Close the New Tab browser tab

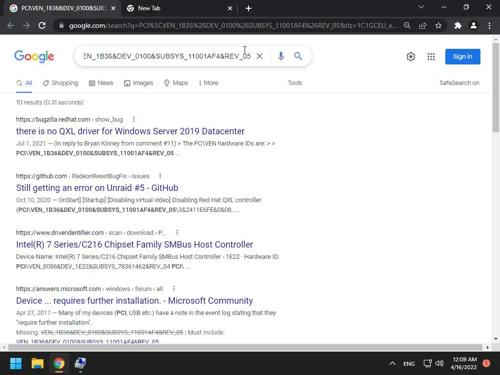coord(230,8)
